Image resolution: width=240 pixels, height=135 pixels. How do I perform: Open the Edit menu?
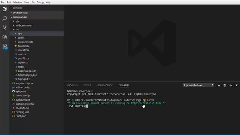(x=9, y=3)
